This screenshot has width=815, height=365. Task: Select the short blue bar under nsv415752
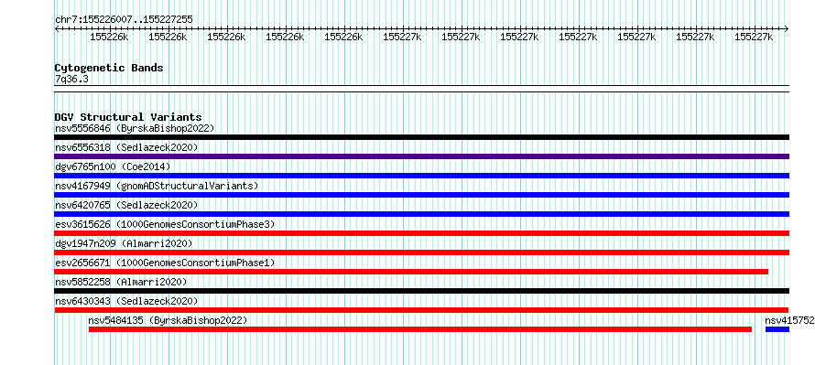click(x=777, y=329)
